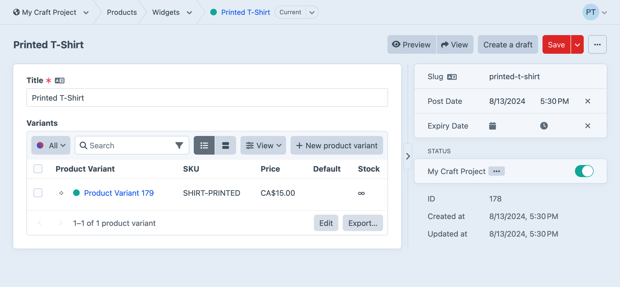Open the Widgets breadcrumb menu
The image size is (620, 287).
pyautogui.click(x=189, y=13)
